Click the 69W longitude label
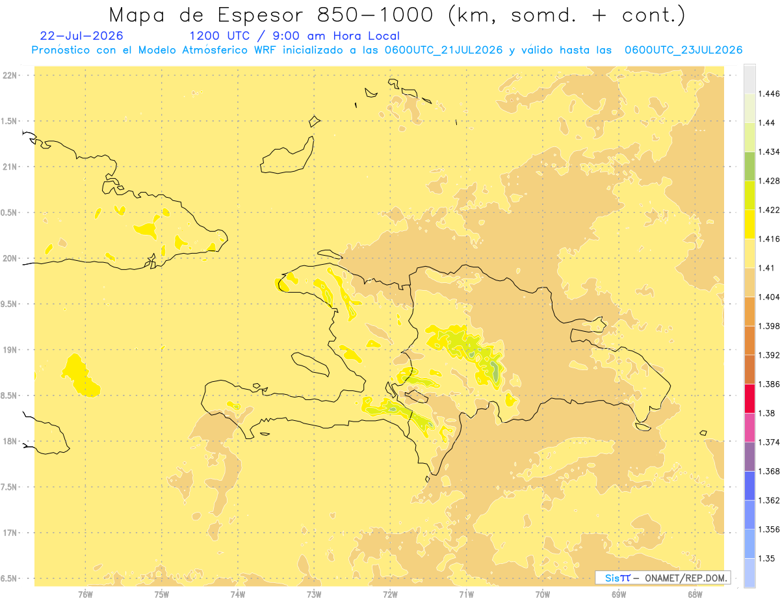Image resolution: width=780 pixels, height=603 pixels. [x=619, y=595]
